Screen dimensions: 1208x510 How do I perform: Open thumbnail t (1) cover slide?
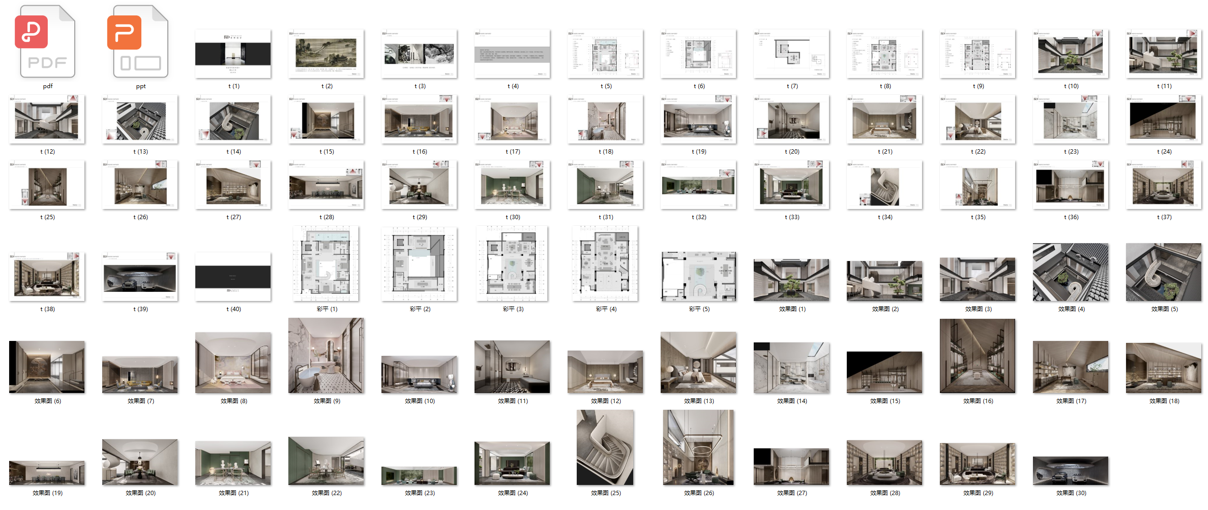point(233,53)
